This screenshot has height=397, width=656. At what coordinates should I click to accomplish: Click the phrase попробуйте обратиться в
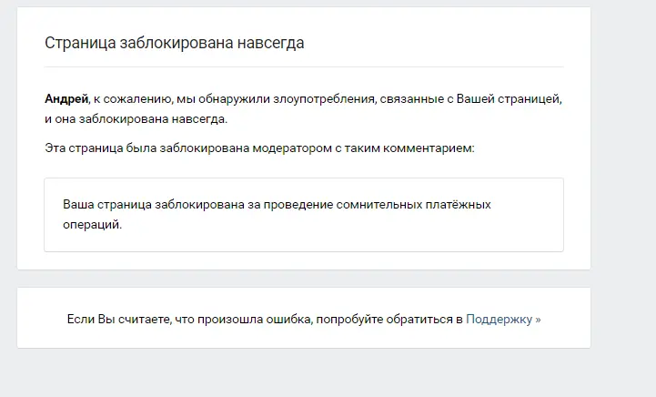click(389, 320)
